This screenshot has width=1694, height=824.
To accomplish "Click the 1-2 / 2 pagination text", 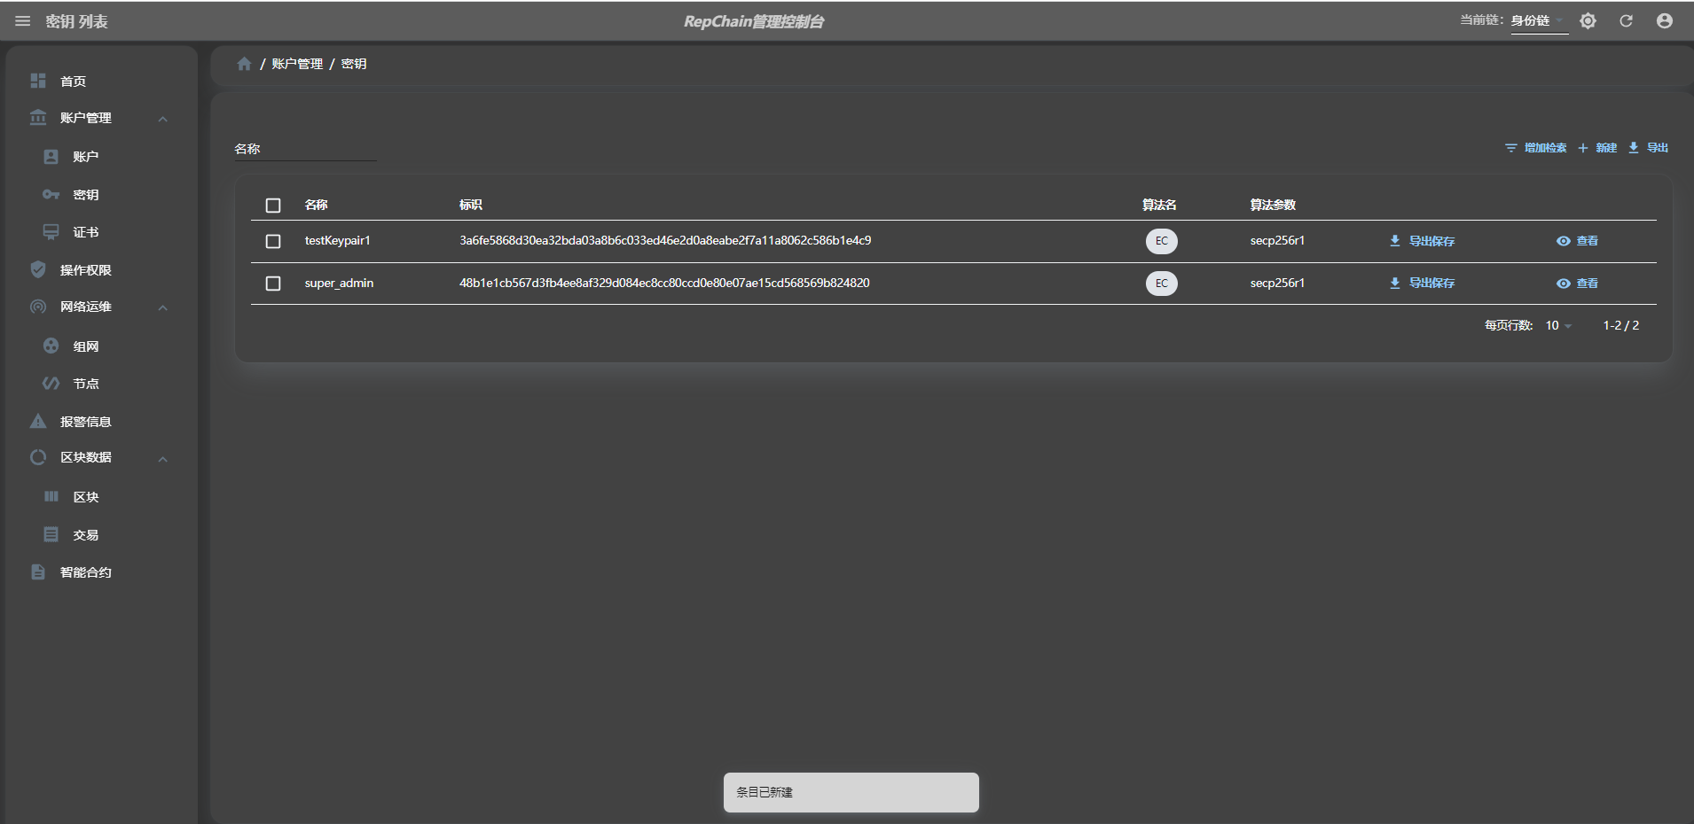I will point(1620,325).
